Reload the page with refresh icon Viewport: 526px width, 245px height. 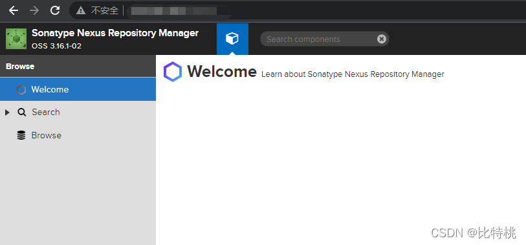55,10
